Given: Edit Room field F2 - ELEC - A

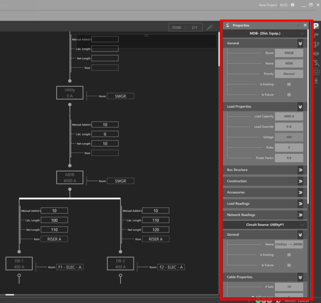Looking at the screenshot, I should (x=171, y=267).
